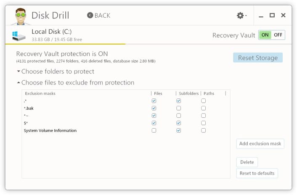The image size is (297, 195).
Task: Click the Files column header
Action: (x=158, y=93)
